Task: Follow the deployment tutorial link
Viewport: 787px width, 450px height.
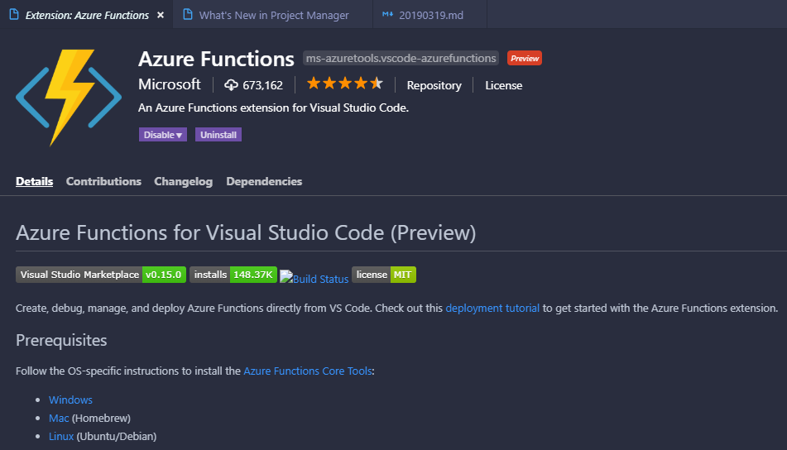Action: click(492, 308)
